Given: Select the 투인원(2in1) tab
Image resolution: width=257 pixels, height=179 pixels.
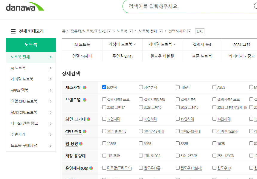Looking at the screenshot, I should click(123, 56).
